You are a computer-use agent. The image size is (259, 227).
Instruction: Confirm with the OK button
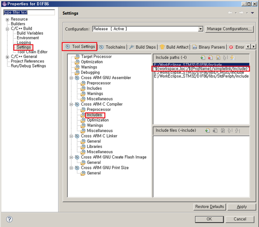(x=209, y=219)
